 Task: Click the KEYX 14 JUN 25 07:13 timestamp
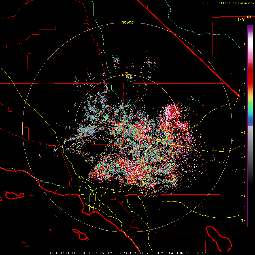point(181,253)
